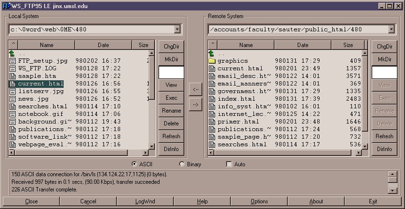
Task: Open the Options dialog from bottom bar
Action: tap(259, 201)
